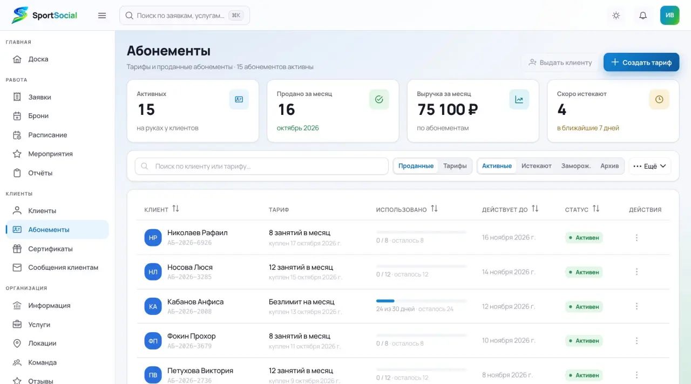691x384 pixels.
Task: Select the Архив filter
Action: pos(609,166)
